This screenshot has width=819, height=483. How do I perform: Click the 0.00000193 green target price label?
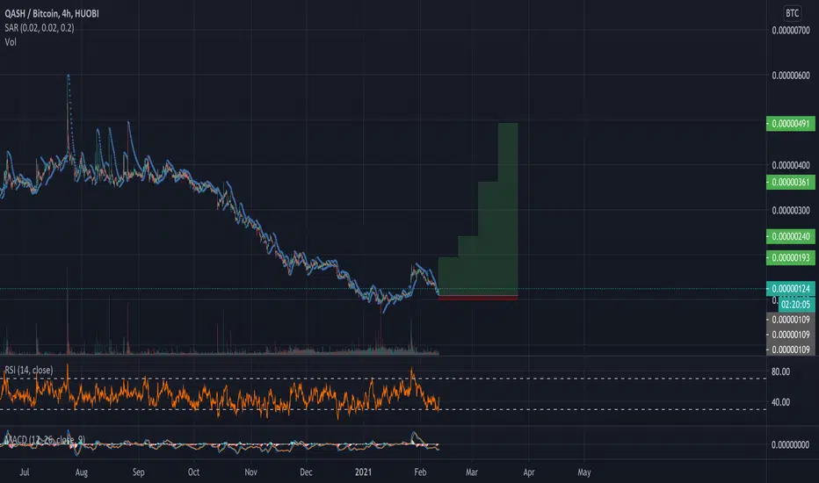pos(790,257)
